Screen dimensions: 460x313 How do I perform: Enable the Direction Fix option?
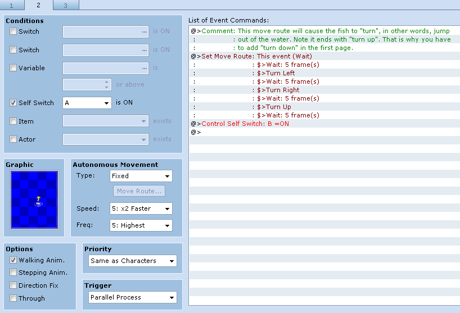pos(13,285)
